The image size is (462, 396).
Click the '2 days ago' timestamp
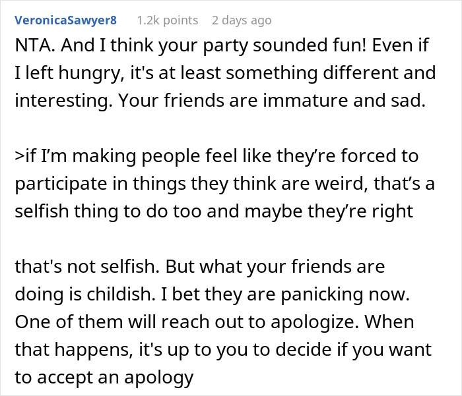click(x=242, y=20)
